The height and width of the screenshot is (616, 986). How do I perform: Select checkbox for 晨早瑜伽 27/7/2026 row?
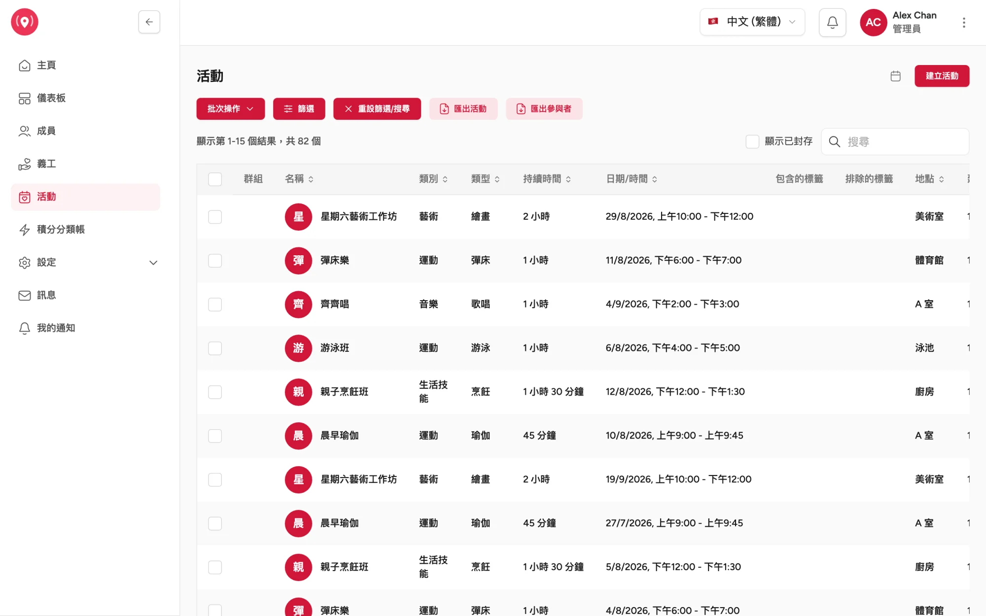click(215, 523)
